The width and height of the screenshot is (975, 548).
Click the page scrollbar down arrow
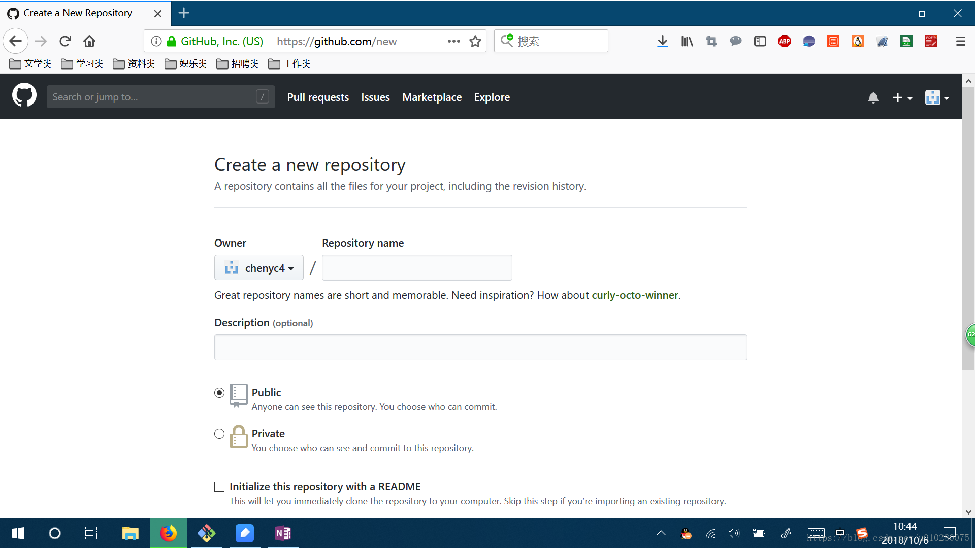click(x=968, y=512)
